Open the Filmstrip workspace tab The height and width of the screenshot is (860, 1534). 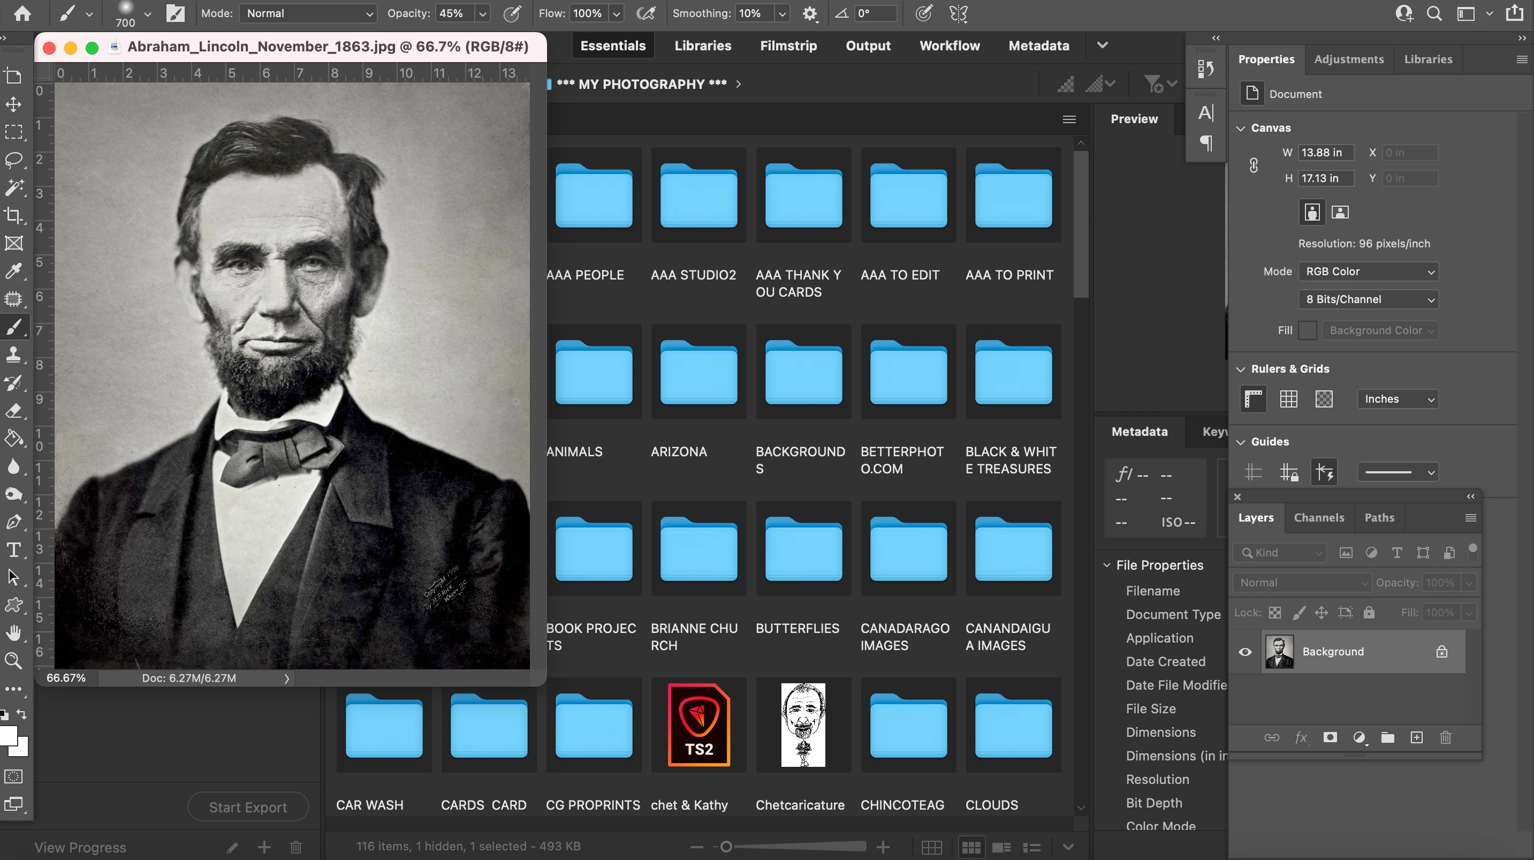(x=788, y=46)
